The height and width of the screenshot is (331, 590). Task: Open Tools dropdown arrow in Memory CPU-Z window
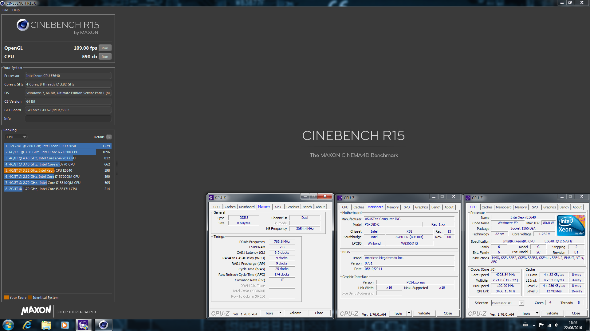(280, 313)
